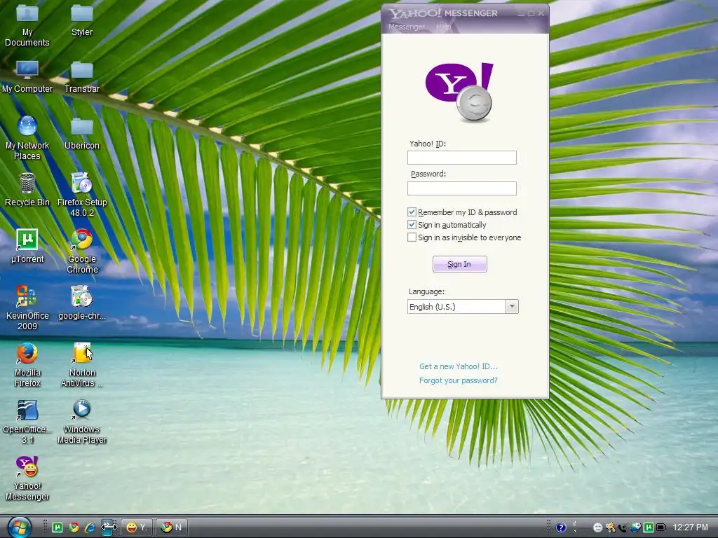Image resolution: width=718 pixels, height=538 pixels.
Task: Select the Mozilla Firefox desktop shortcut
Action: pos(27,364)
